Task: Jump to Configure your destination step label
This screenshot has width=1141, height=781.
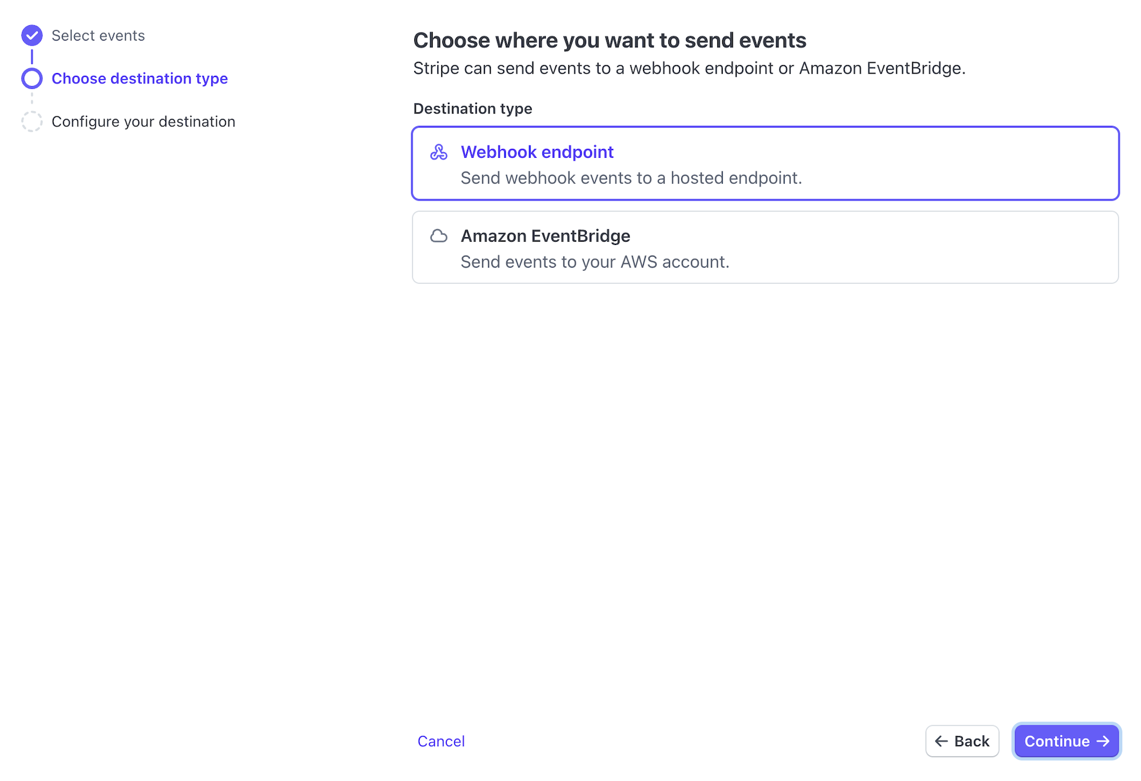Action: tap(143, 121)
